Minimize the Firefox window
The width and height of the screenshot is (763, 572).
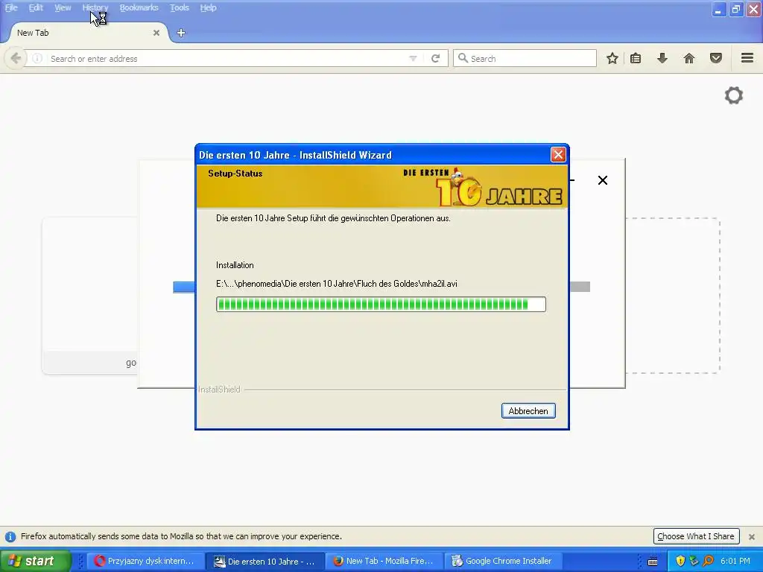click(718, 9)
